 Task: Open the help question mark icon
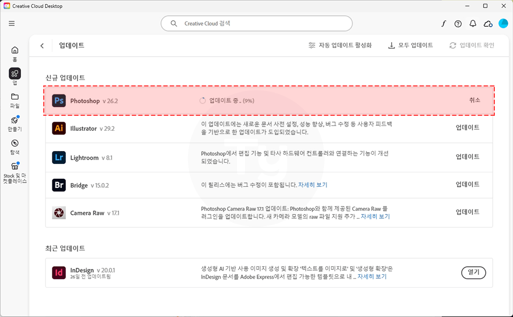(458, 23)
